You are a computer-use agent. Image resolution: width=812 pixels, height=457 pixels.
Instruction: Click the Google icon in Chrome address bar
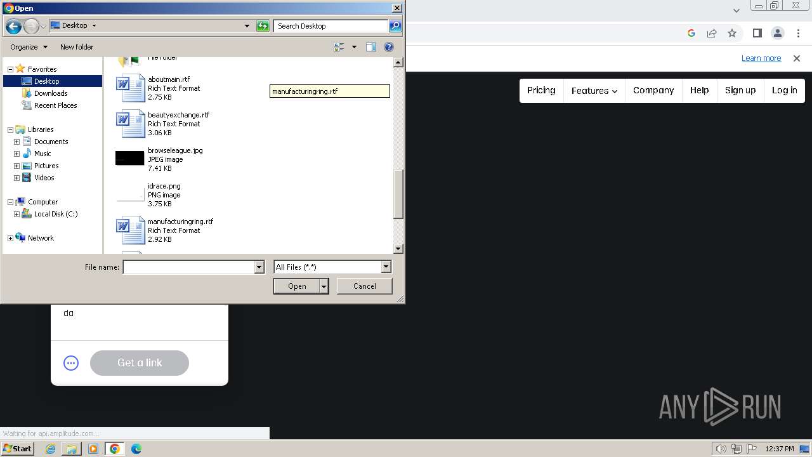coord(691,33)
